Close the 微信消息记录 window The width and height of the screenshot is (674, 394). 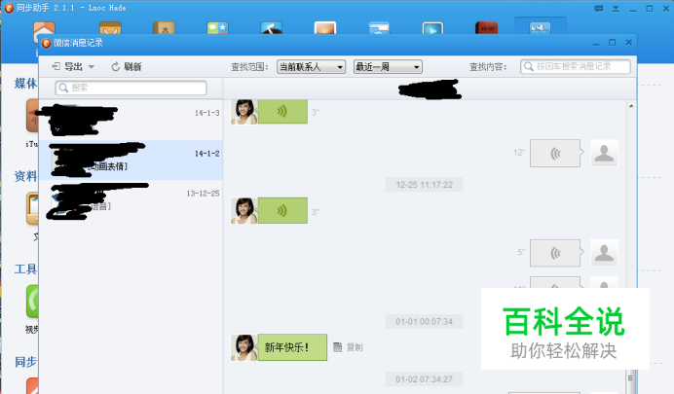pyautogui.click(x=628, y=43)
